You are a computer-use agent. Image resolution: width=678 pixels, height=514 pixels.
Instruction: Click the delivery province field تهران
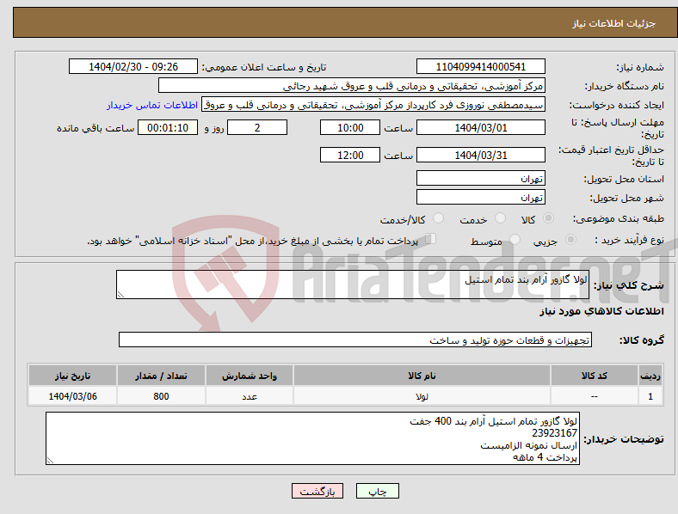pyautogui.click(x=480, y=178)
